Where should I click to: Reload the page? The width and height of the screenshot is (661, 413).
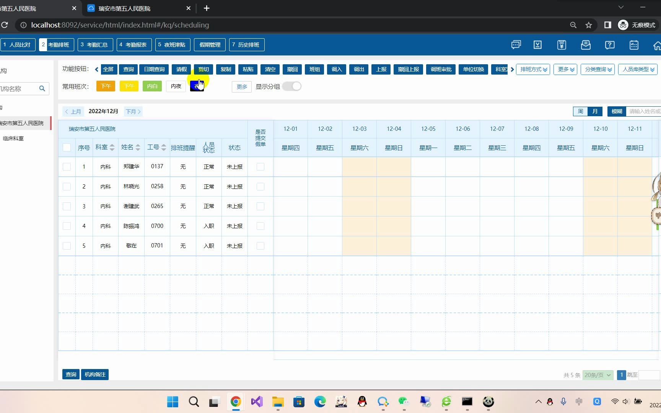[x=5, y=25]
